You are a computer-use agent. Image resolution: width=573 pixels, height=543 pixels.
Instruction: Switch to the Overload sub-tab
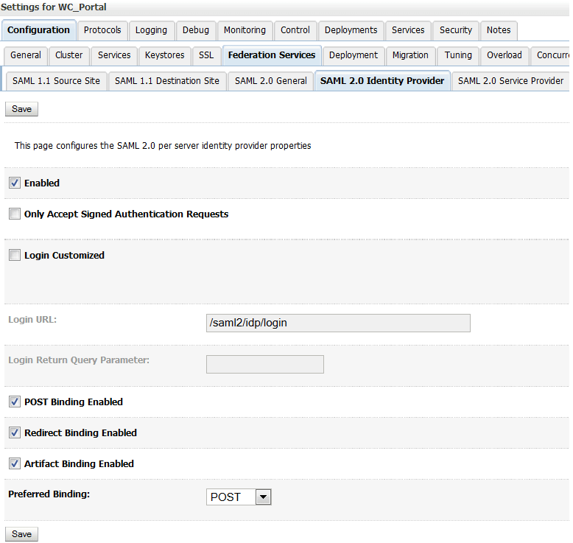click(x=505, y=55)
